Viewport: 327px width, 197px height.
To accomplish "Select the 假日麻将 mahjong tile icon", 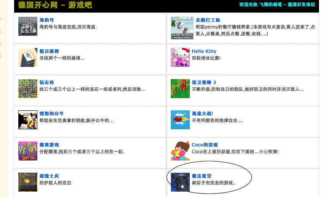I will point(28,57).
